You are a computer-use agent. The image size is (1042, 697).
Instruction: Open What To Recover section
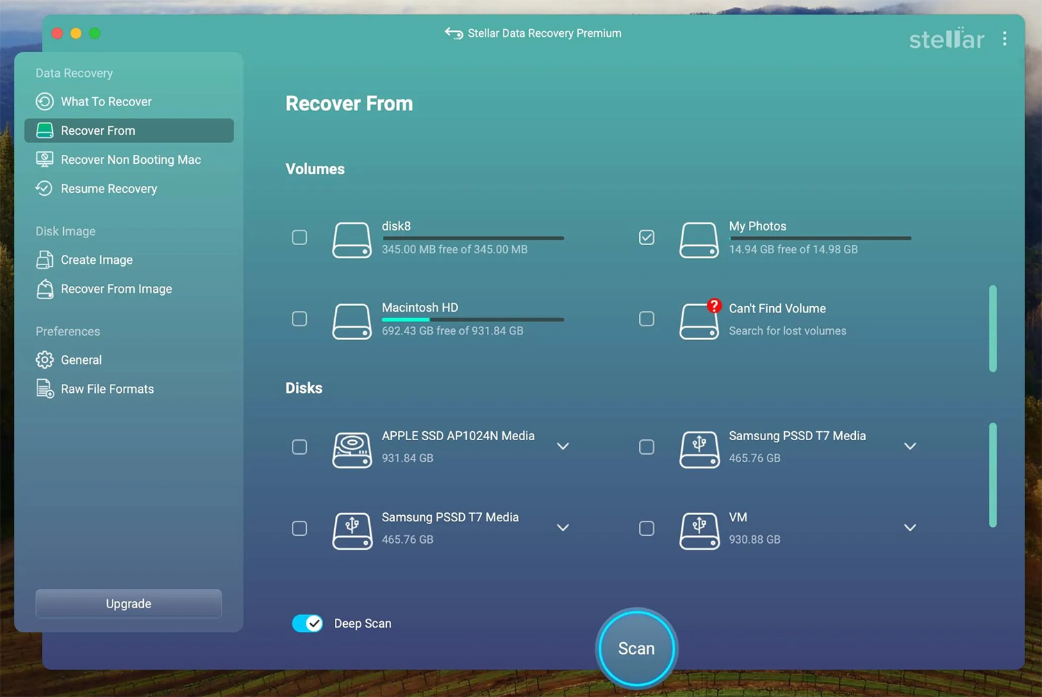(x=129, y=101)
